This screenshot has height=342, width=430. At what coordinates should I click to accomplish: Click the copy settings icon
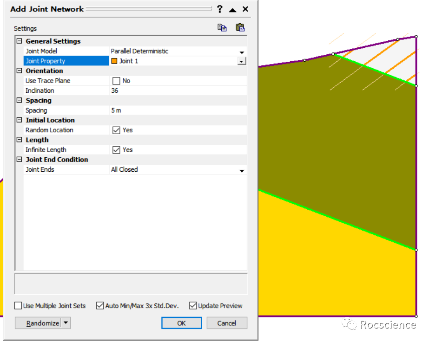pos(222,28)
